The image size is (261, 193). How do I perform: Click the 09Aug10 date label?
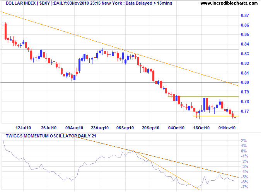74,128
